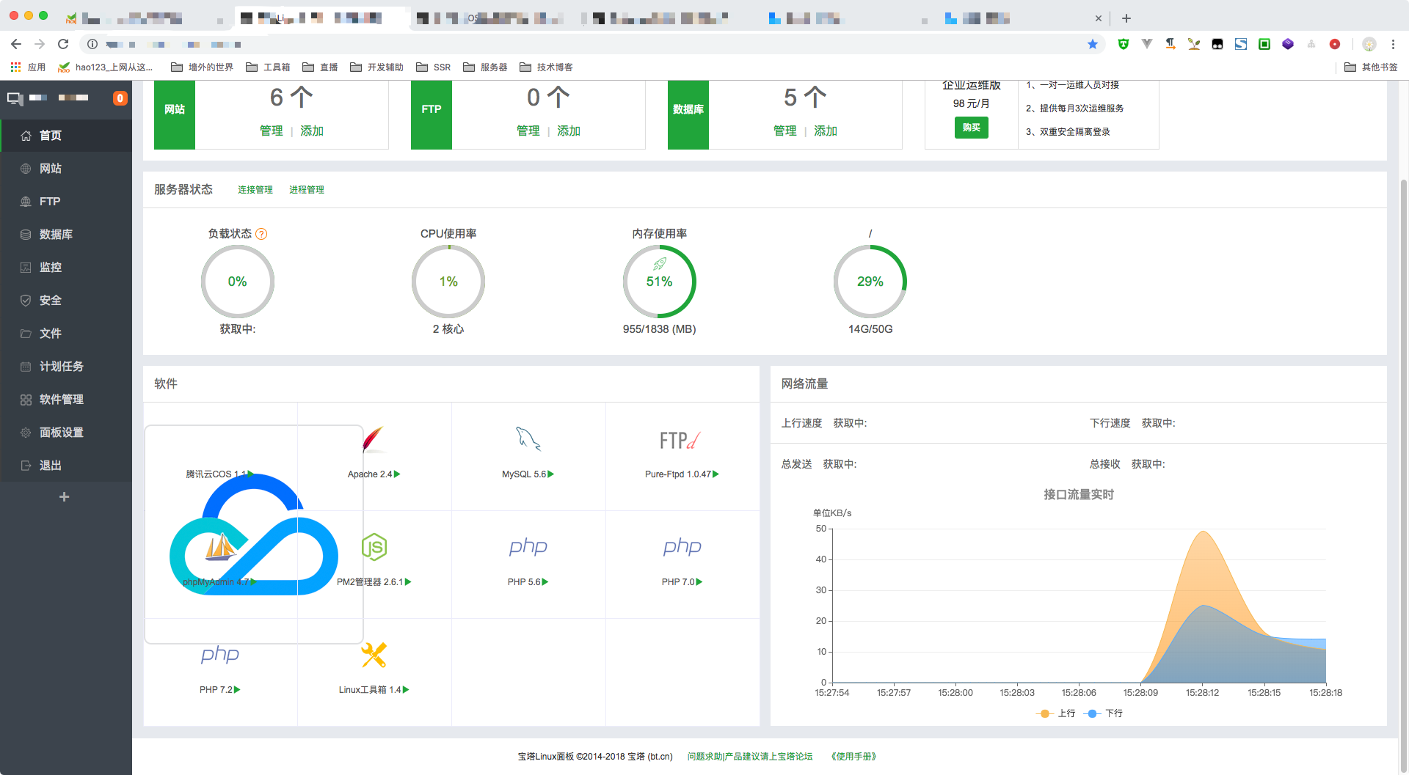Image resolution: width=1409 pixels, height=775 pixels.
Task: Open the MySQL 5.6 dolphin icon
Action: click(528, 439)
